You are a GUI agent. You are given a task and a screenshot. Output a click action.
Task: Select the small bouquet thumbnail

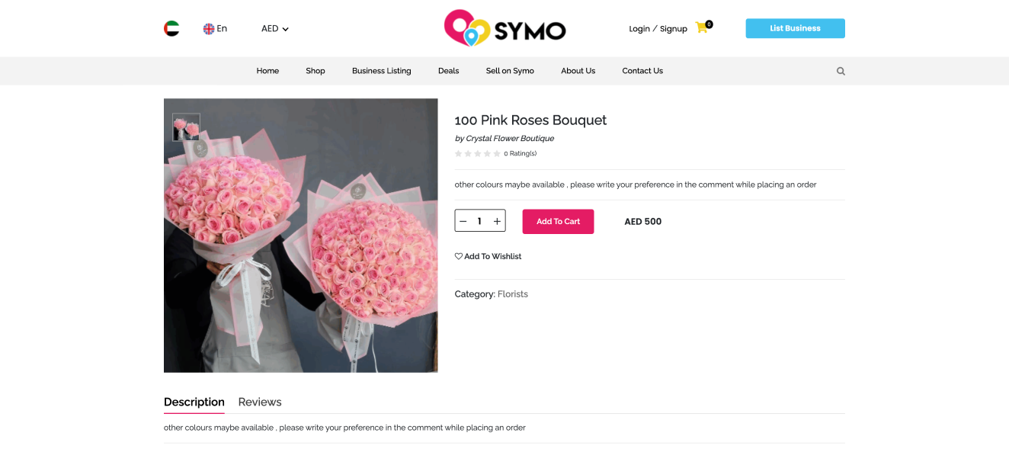(186, 127)
